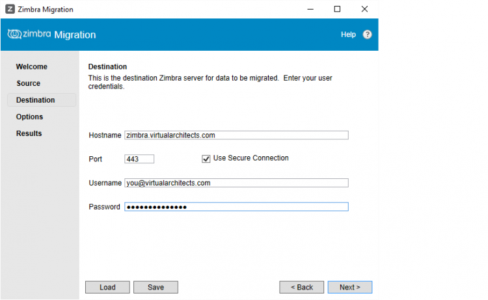This screenshot has height=300, width=488.
Task: Click the Destination heading text
Action: (x=107, y=66)
